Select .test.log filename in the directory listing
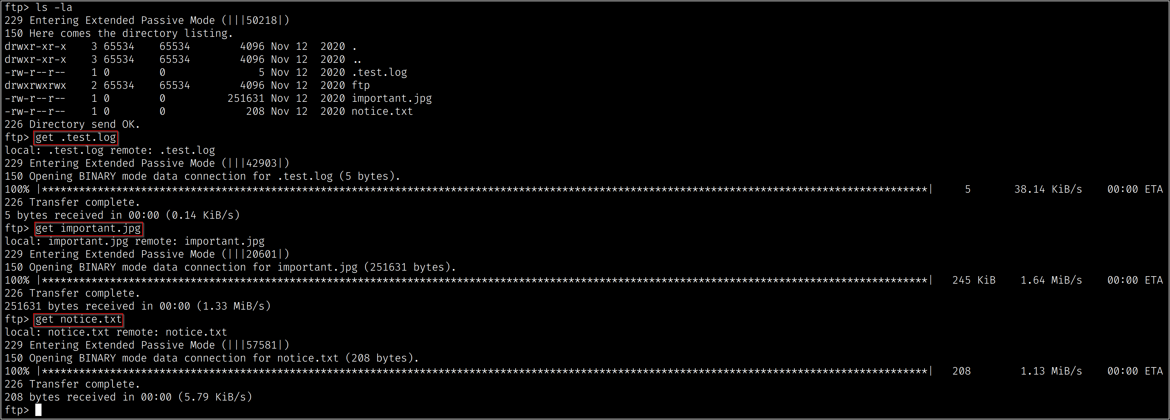The image size is (1170, 420). coord(379,73)
